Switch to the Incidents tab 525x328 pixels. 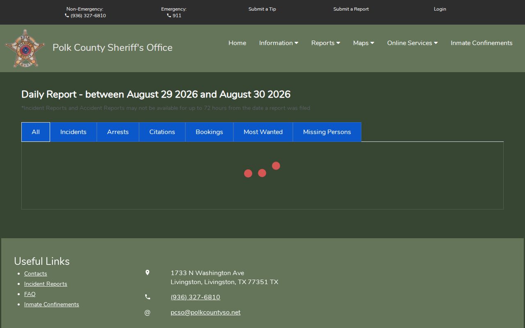(73, 132)
